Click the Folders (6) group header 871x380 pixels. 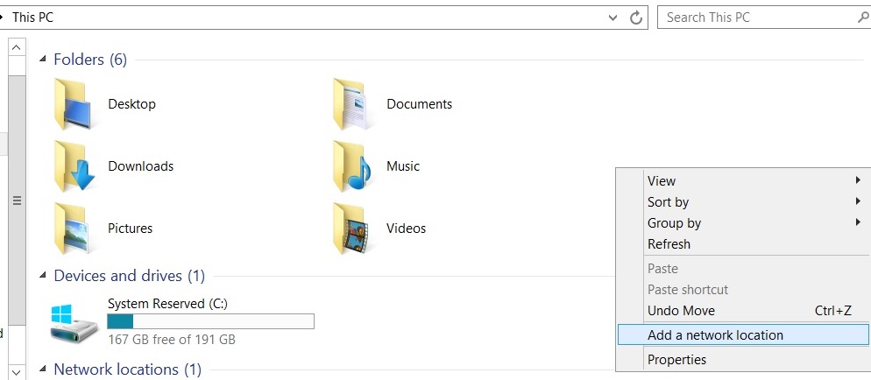pyautogui.click(x=90, y=60)
